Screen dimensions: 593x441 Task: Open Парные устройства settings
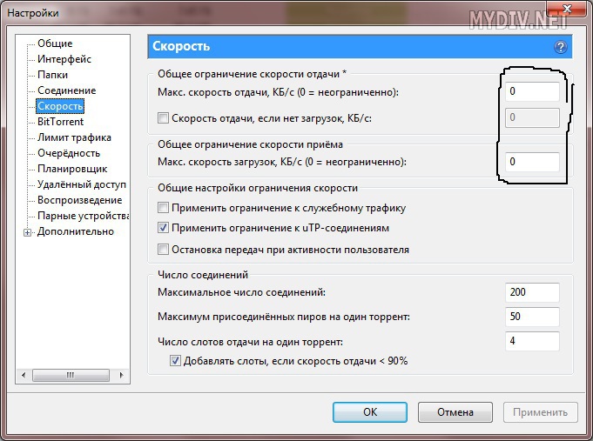[x=83, y=216]
